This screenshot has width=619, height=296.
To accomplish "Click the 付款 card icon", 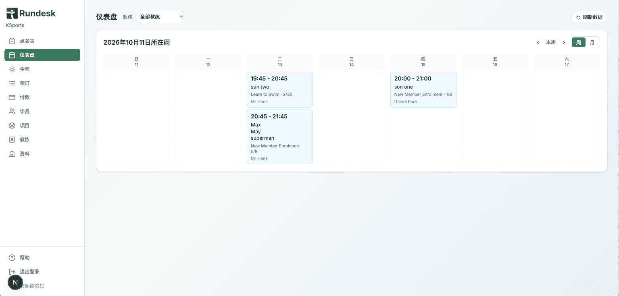I will [x=12, y=97].
